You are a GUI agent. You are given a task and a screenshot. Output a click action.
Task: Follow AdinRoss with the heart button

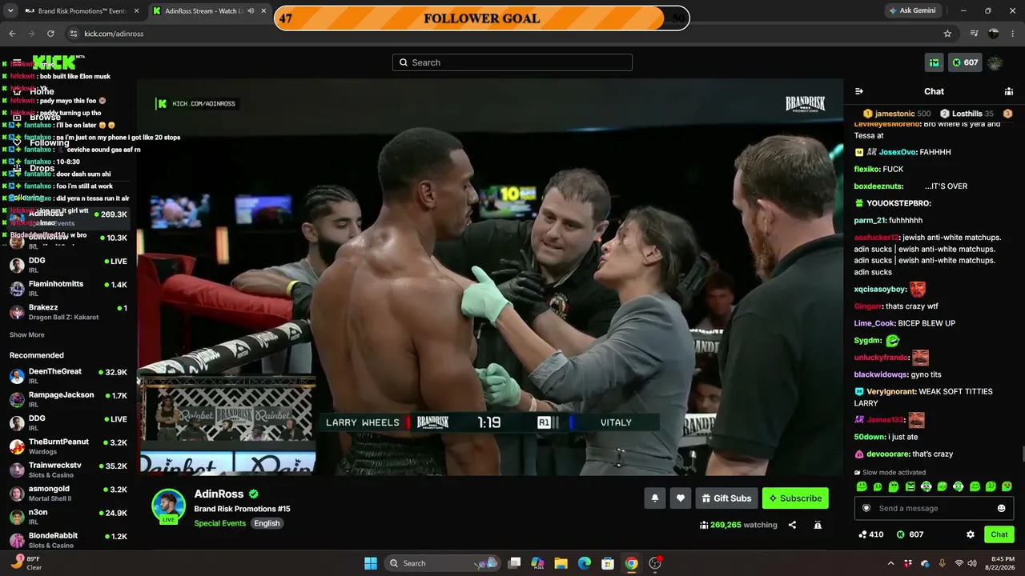coord(681,498)
